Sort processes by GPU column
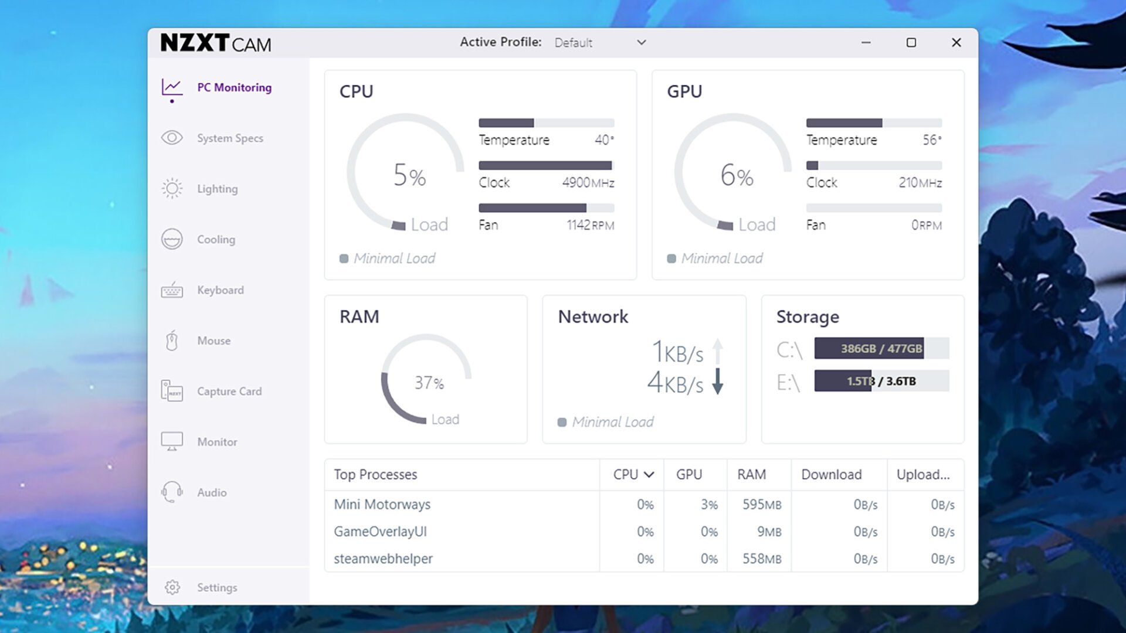Image resolution: width=1126 pixels, height=633 pixels. pos(689,475)
